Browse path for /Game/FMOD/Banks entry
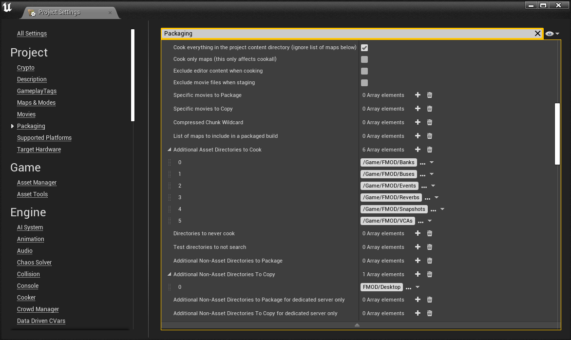This screenshot has width=571, height=340. 424,162
